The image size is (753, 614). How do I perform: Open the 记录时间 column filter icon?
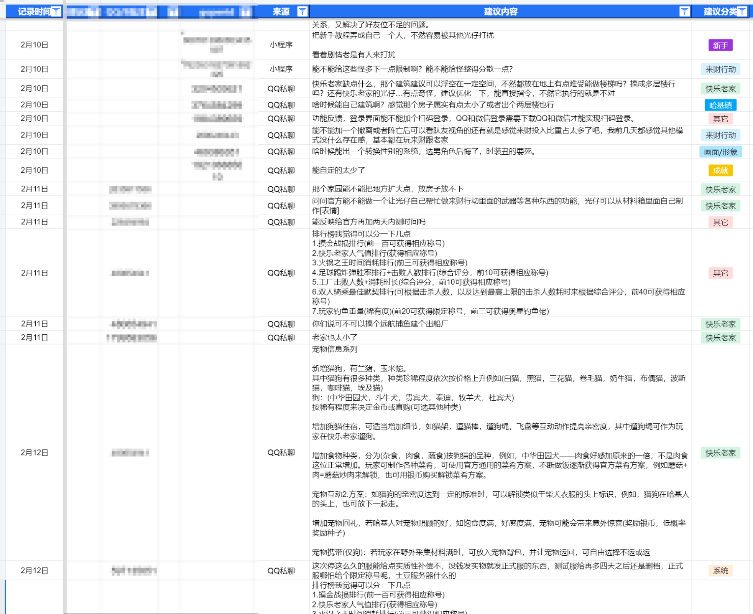(x=56, y=12)
